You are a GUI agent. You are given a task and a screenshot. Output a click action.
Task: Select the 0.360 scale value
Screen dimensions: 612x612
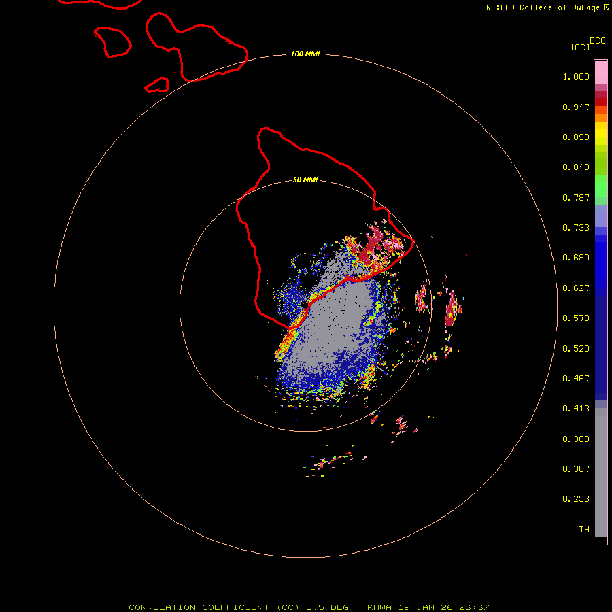coord(576,439)
